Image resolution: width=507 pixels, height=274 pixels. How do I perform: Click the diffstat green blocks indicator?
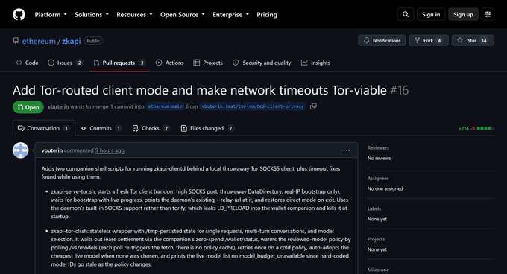click(x=485, y=128)
